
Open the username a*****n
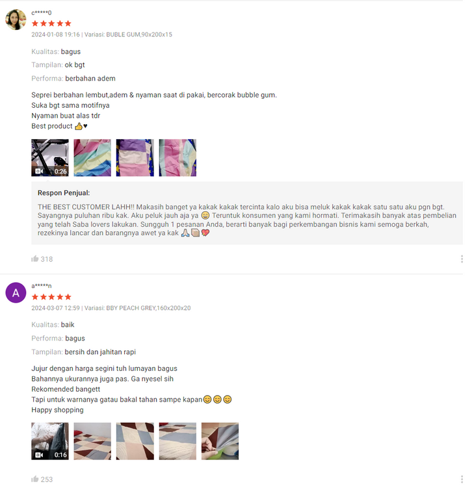coord(41,286)
